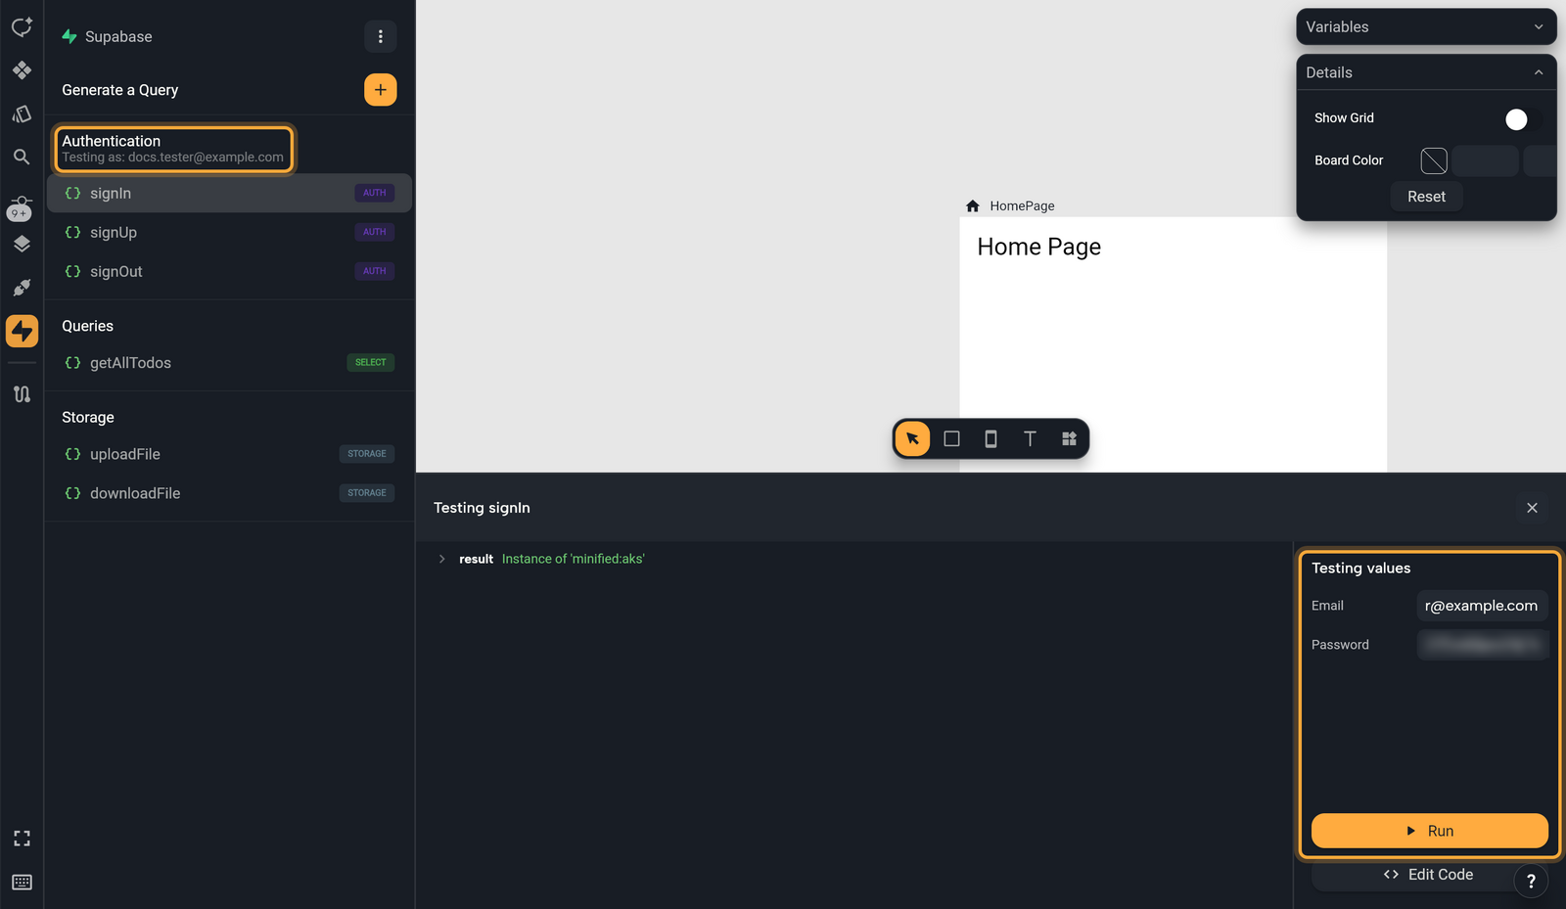Expand the result tree arrow
1566x909 pixels.
tap(442, 559)
